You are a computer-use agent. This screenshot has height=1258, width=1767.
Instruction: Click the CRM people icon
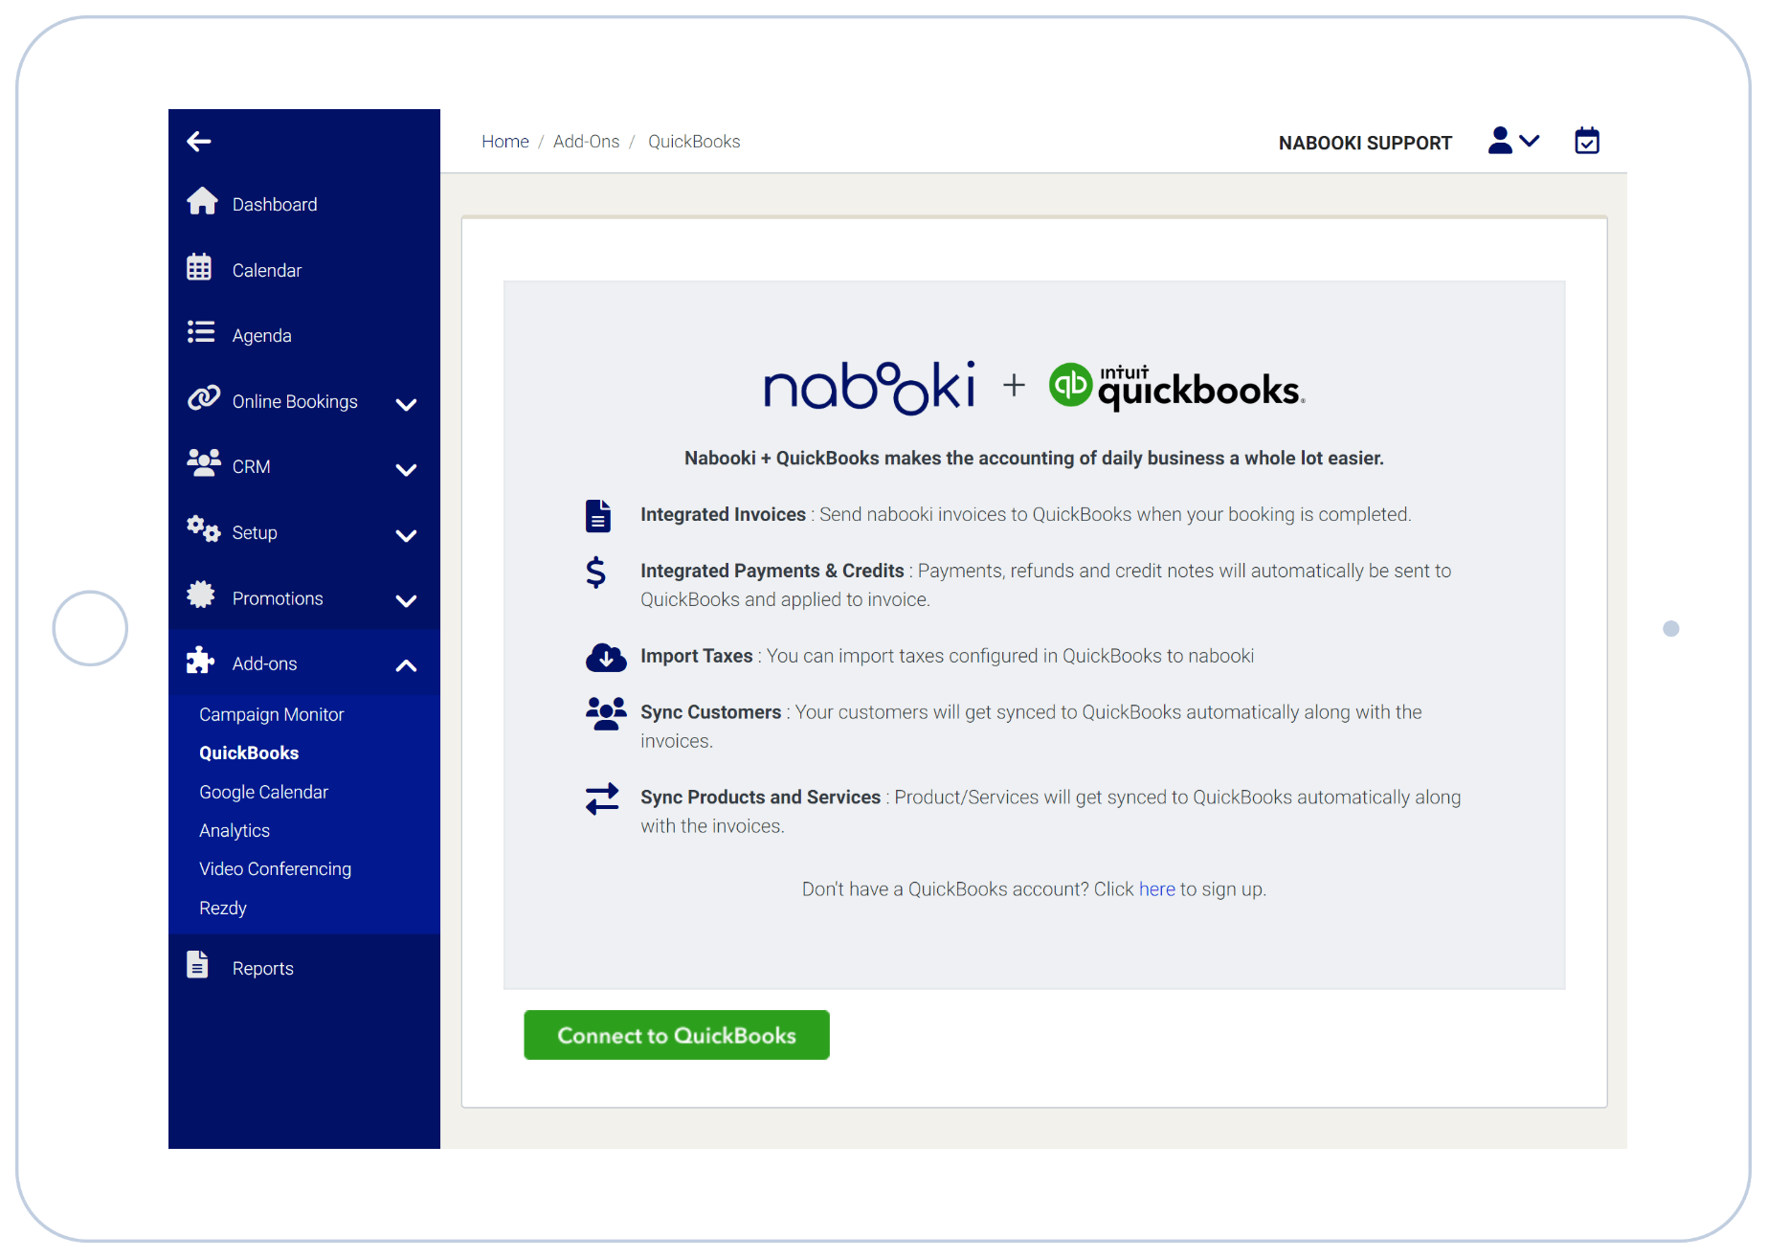point(204,462)
